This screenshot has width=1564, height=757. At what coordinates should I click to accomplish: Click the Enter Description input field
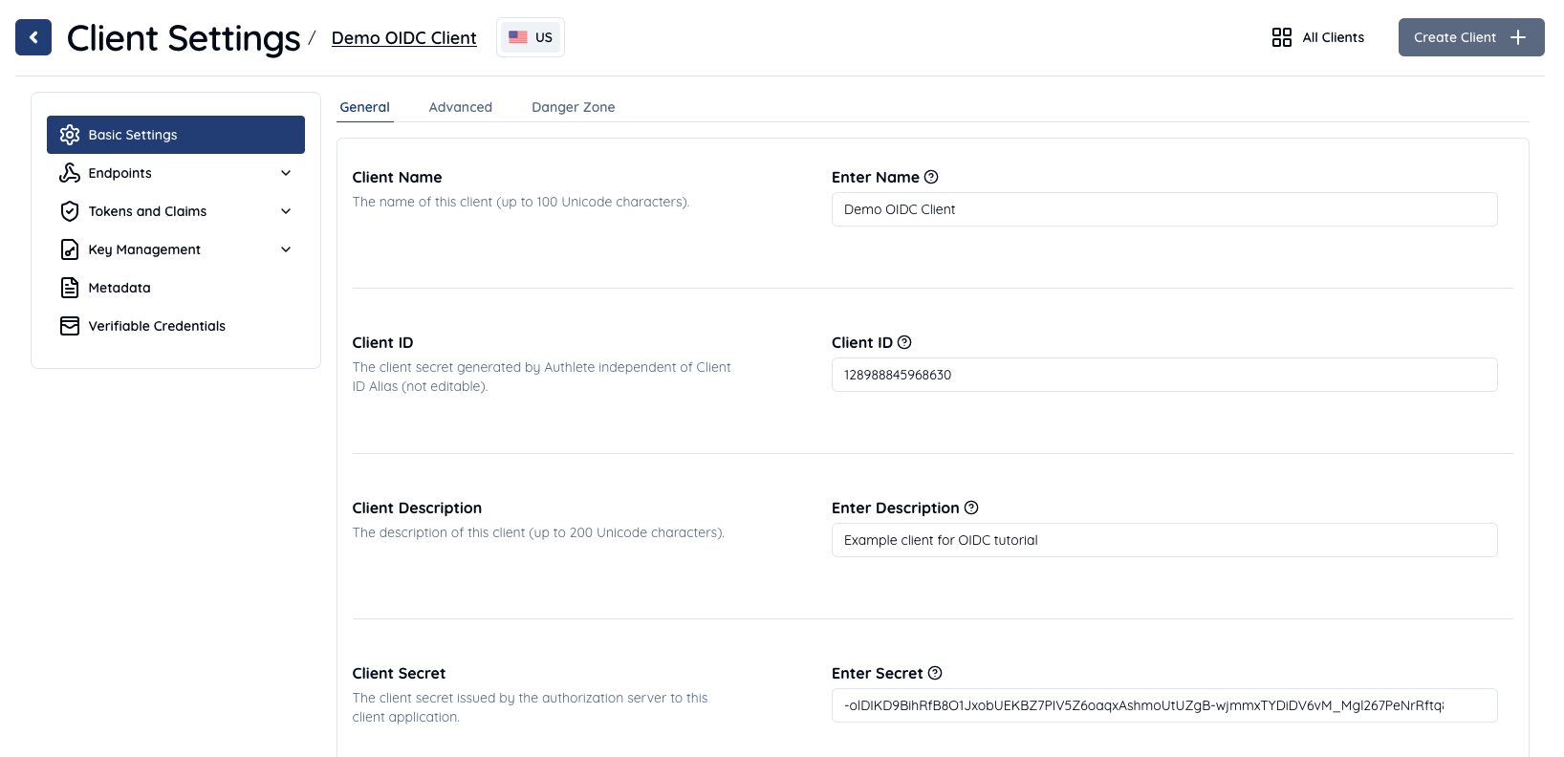[x=1164, y=540]
